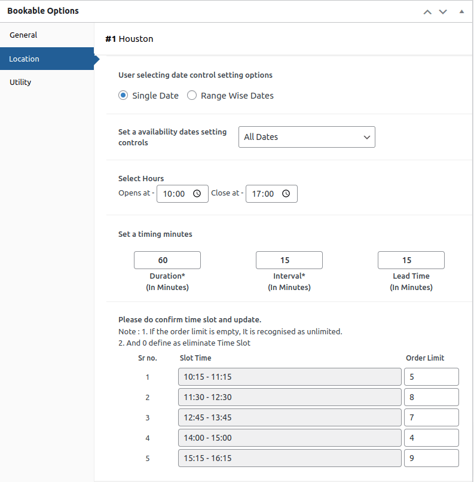This screenshot has height=482, width=474.
Task: Edit the Order Limit of slot 10:15 - 11:15
Action: pos(431,377)
